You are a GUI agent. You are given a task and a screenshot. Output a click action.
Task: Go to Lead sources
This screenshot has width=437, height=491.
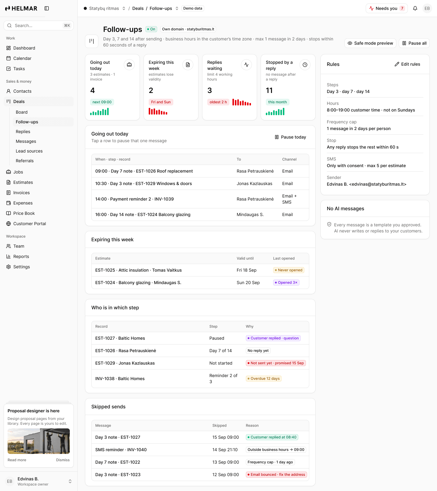[x=43, y=151]
